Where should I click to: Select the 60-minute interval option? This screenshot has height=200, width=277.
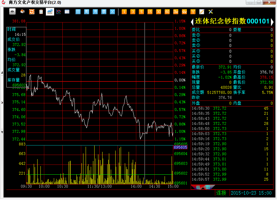click(x=167, y=11)
